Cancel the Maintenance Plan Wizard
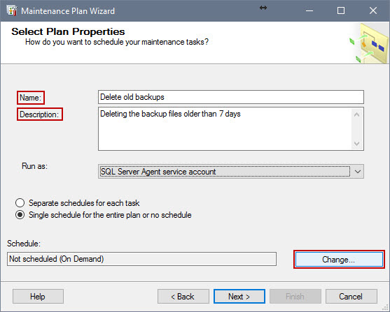This screenshot has height=312, width=390. (351, 297)
